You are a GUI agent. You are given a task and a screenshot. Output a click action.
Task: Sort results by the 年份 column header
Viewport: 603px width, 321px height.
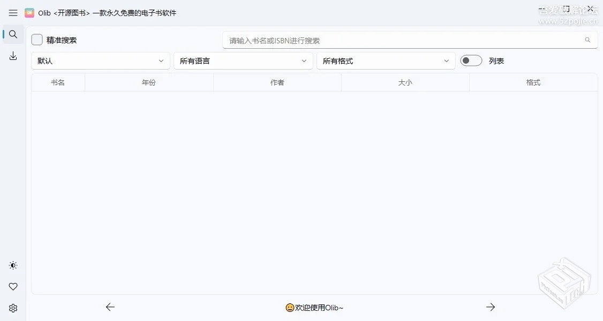[x=149, y=82]
